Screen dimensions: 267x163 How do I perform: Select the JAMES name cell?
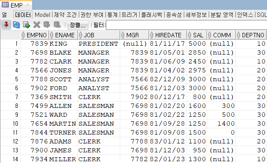pos(63,150)
